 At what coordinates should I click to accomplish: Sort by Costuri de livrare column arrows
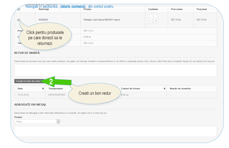[164, 88]
